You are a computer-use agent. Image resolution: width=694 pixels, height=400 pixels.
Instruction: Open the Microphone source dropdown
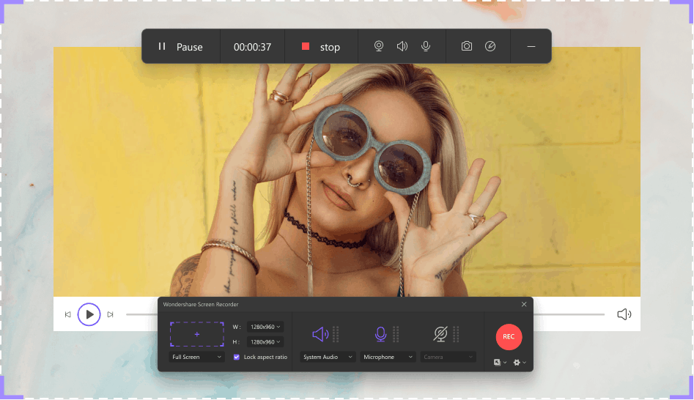pos(388,357)
